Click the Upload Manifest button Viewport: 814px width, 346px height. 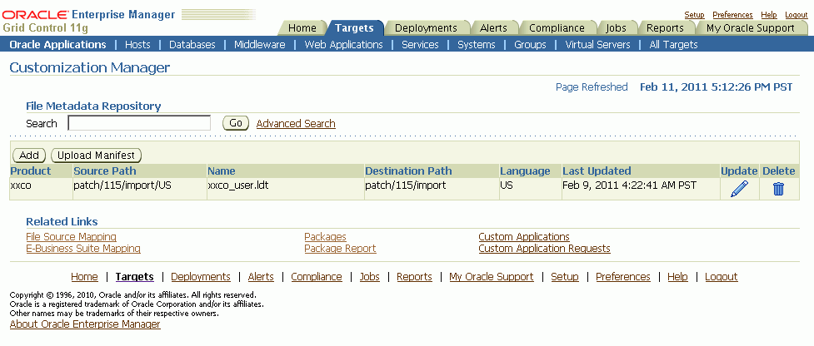(96, 155)
